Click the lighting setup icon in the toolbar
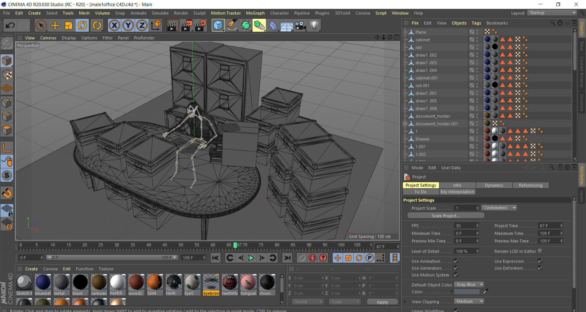This screenshot has width=586, height=312. coord(314,25)
